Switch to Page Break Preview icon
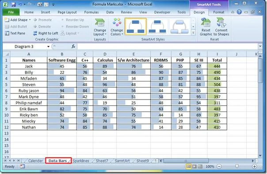This screenshot has height=174, width=267. (x=200, y=167)
